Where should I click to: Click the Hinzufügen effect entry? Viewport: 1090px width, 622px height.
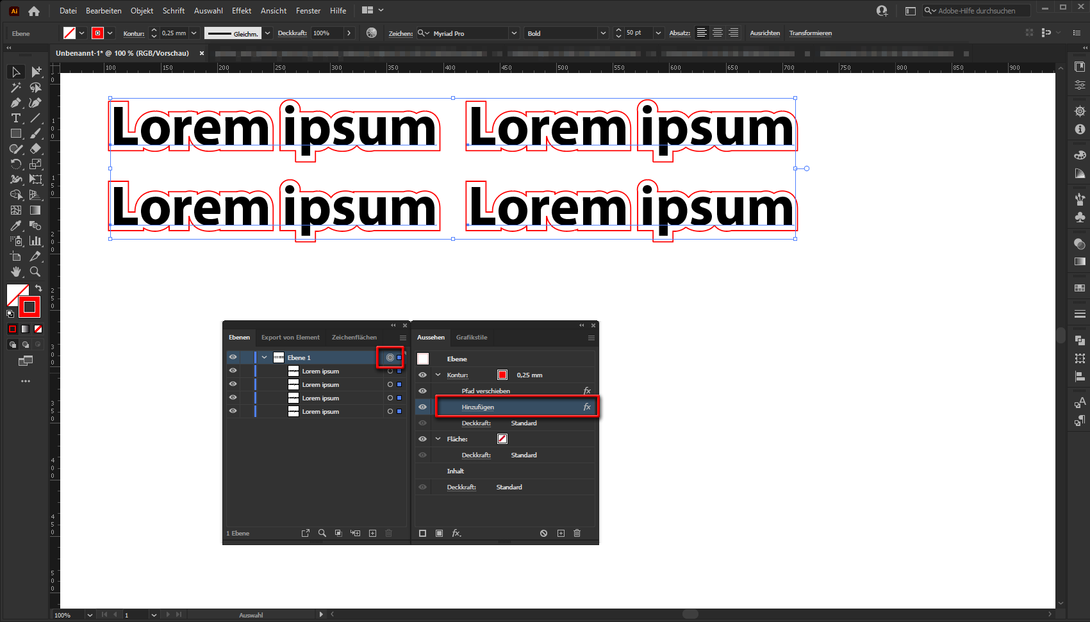479,407
